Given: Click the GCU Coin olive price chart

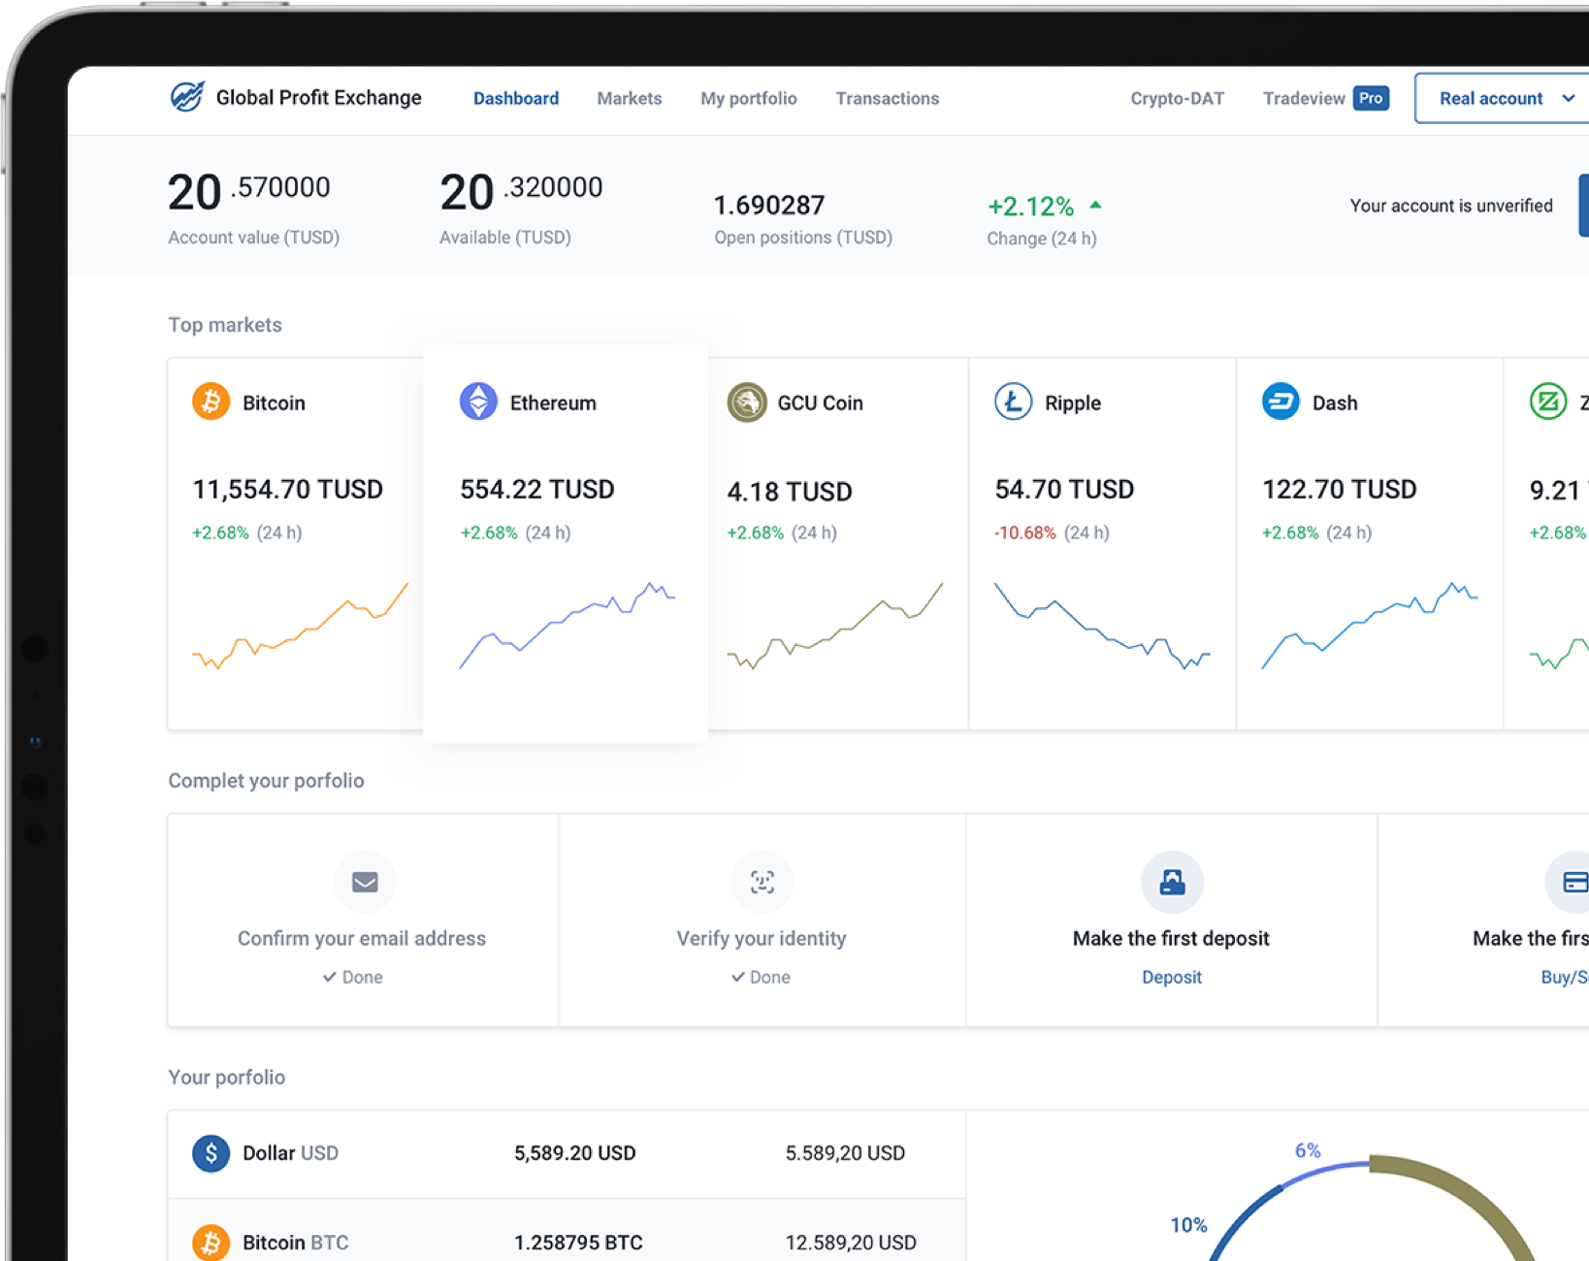Looking at the screenshot, I should 835,626.
